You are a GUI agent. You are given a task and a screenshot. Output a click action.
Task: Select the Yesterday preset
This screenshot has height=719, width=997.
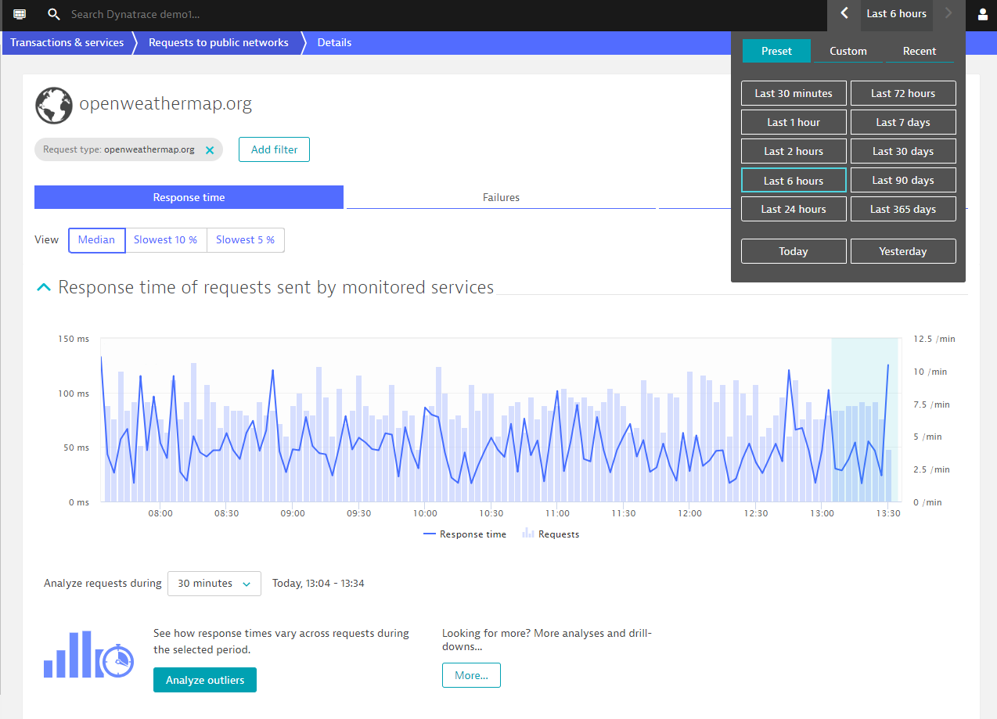tap(903, 251)
